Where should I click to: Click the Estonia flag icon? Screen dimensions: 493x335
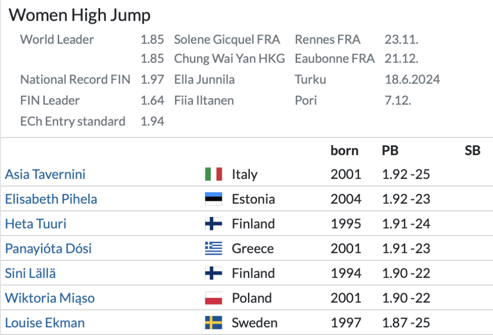213,199
